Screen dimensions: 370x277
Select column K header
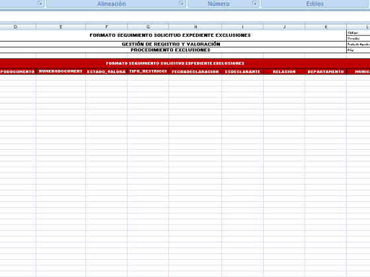(x=326, y=27)
